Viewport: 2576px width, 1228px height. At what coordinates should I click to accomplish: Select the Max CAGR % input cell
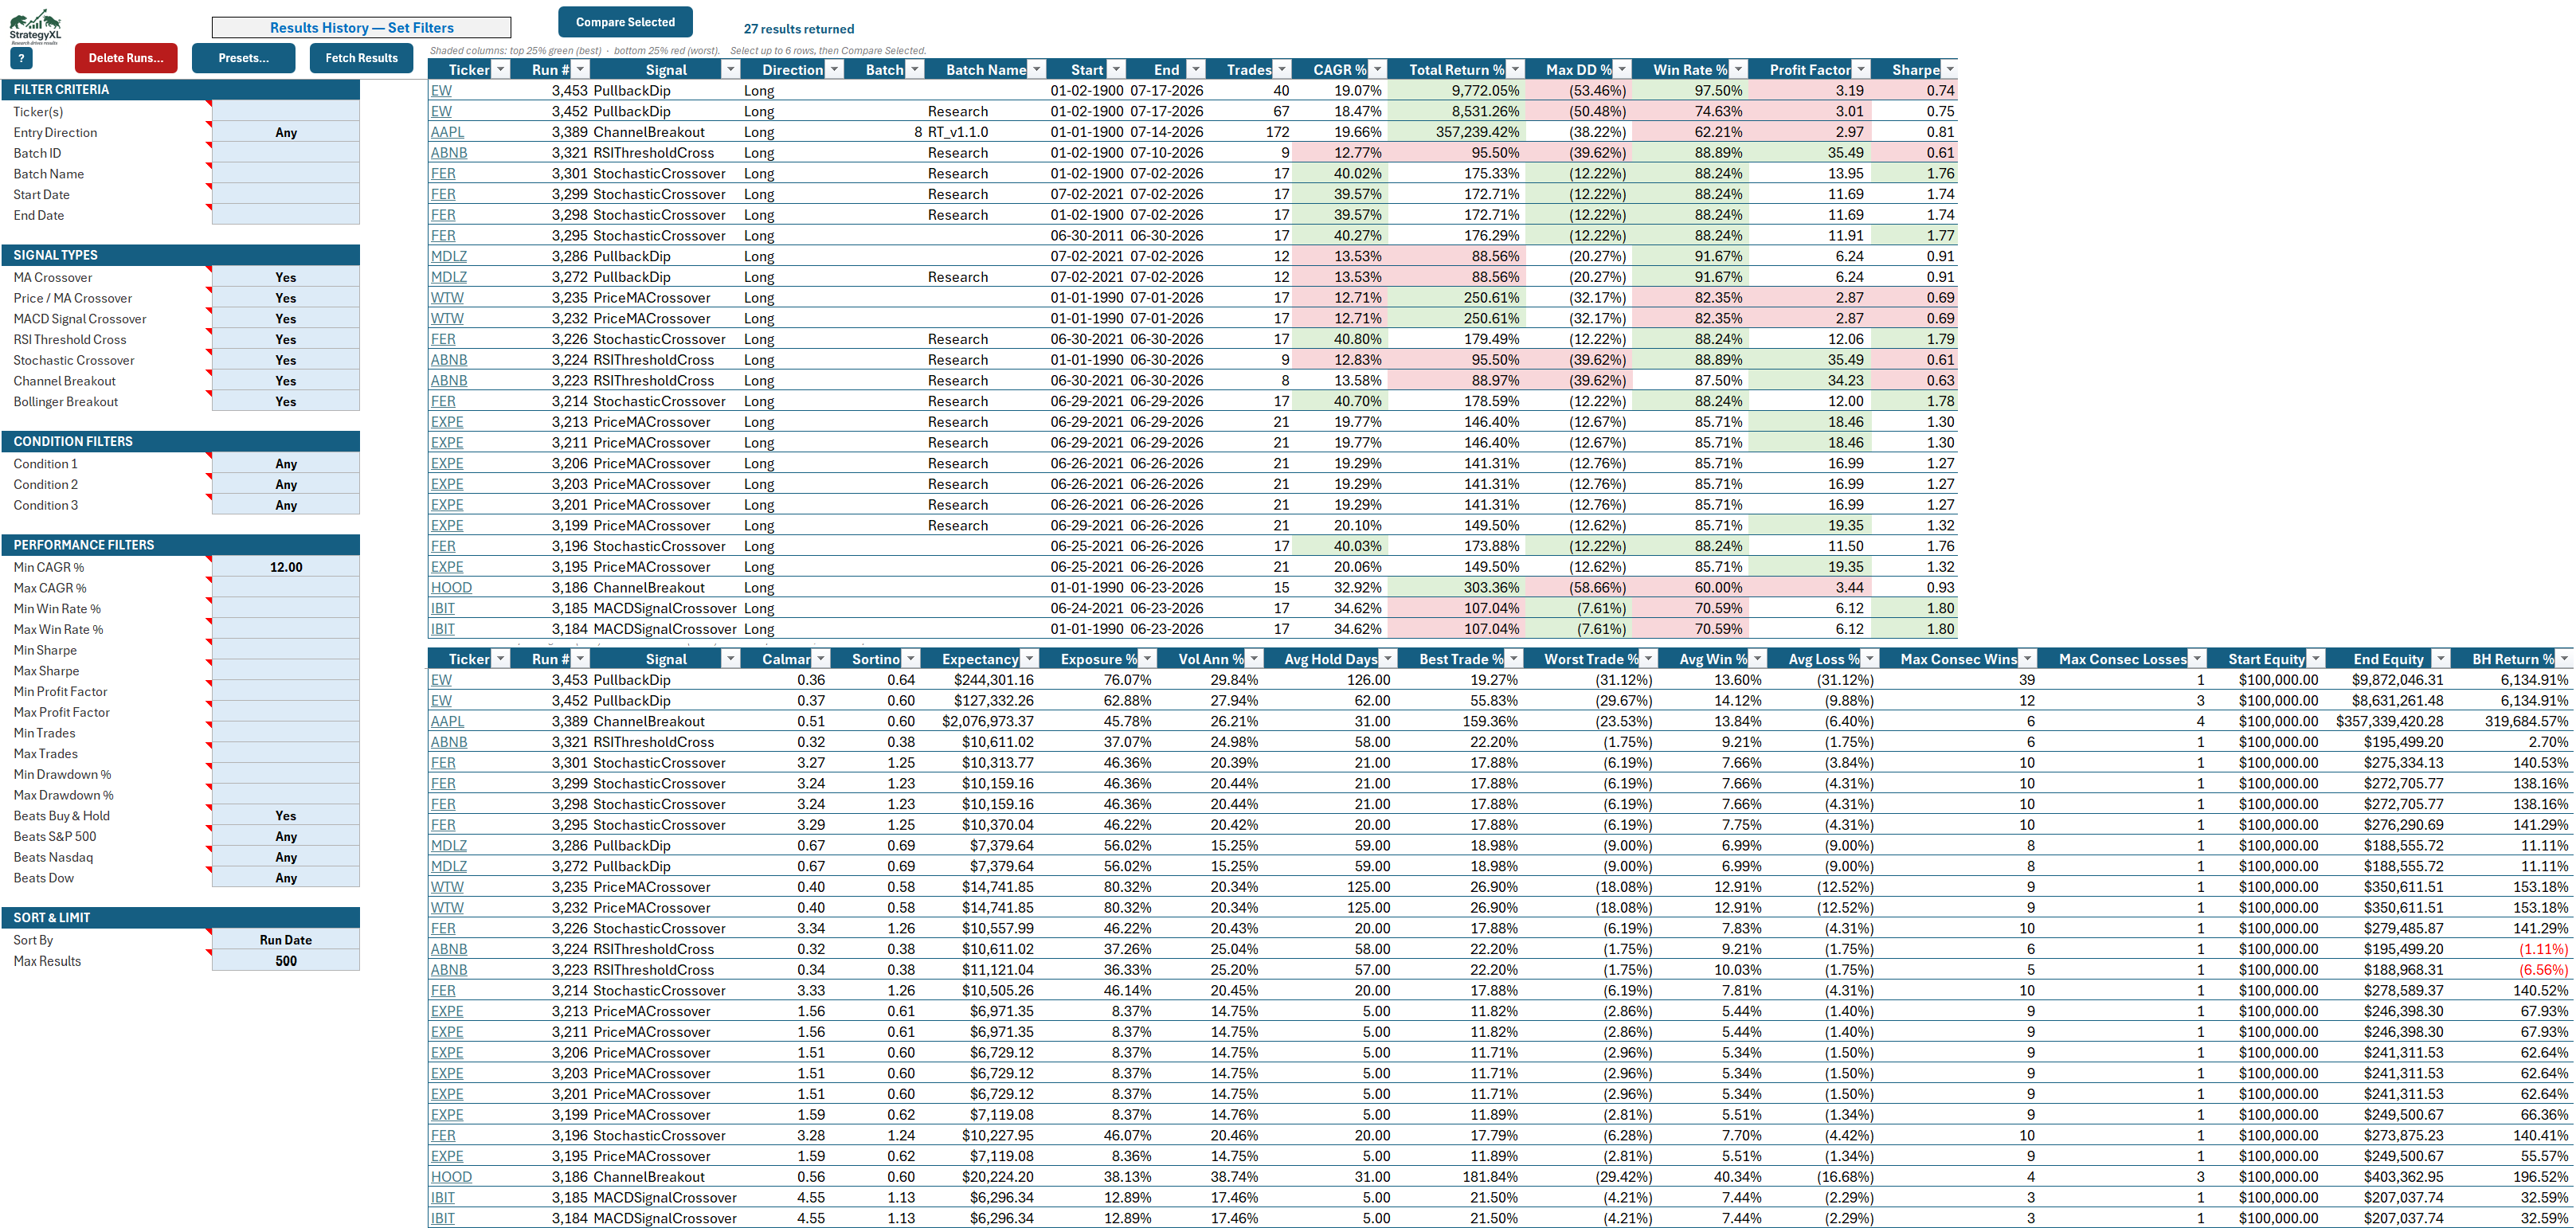[x=285, y=588]
